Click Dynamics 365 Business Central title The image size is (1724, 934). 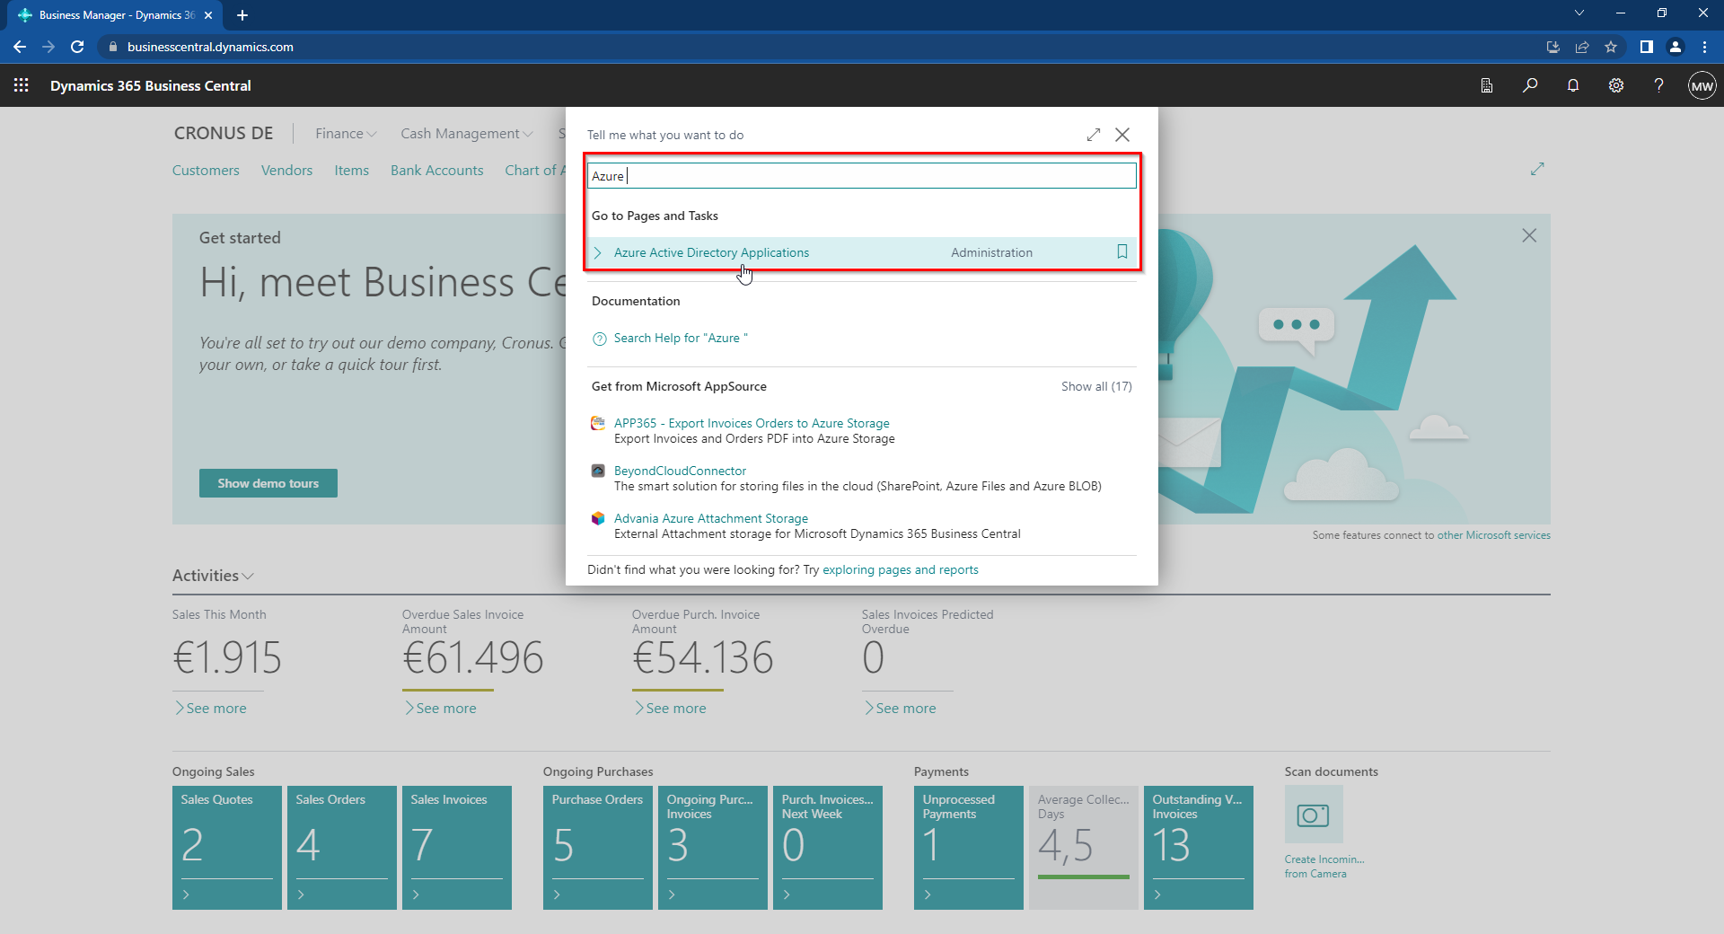(x=151, y=85)
